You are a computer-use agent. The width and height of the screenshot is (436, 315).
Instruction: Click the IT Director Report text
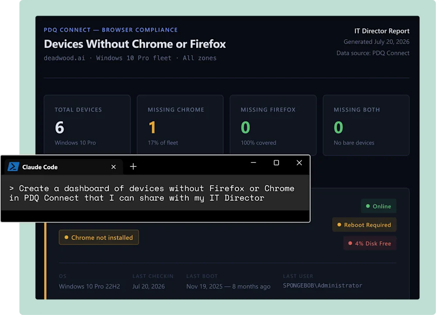(382, 31)
